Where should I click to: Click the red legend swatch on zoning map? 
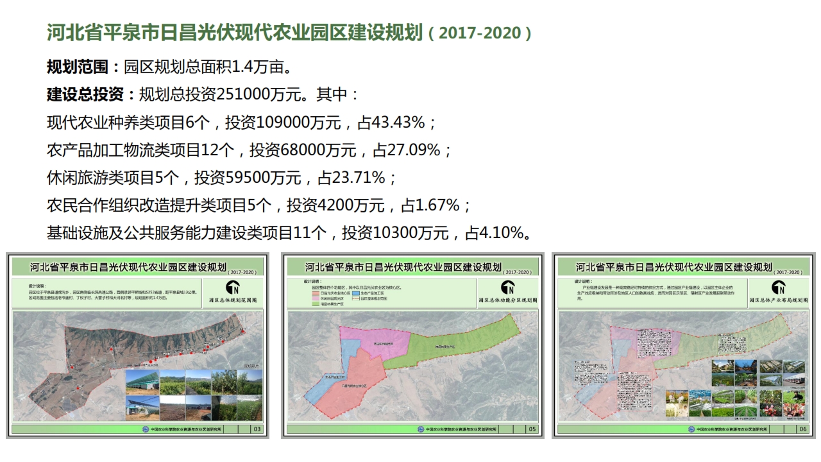coord(316,293)
